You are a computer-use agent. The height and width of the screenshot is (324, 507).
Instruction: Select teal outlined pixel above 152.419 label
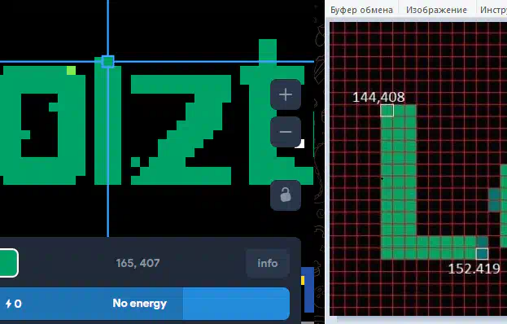[x=482, y=253]
